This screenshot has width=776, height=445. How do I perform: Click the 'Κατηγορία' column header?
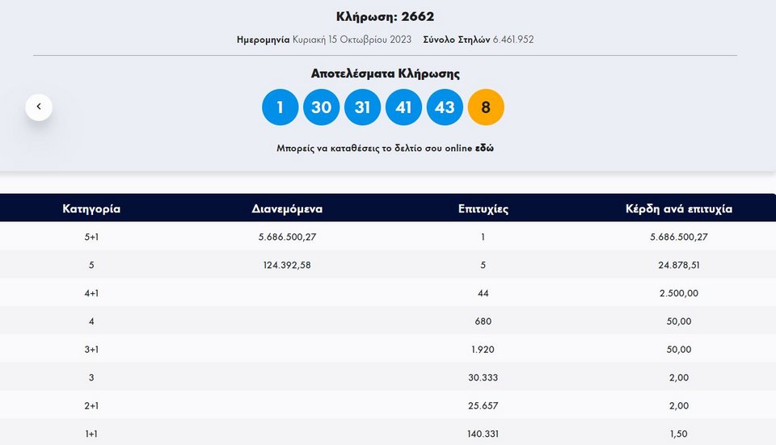click(x=91, y=208)
